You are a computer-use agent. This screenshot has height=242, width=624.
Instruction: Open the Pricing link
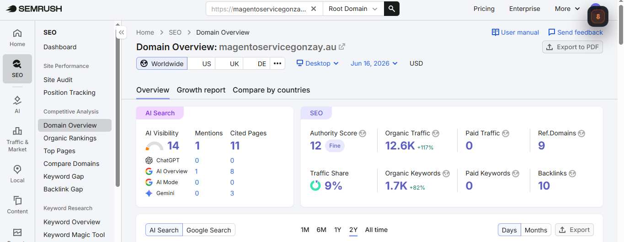[x=484, y=9]
